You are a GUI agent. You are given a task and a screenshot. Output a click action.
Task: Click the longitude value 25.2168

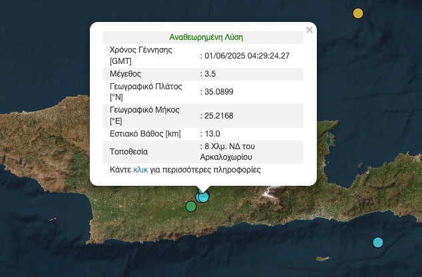(219, 116)
